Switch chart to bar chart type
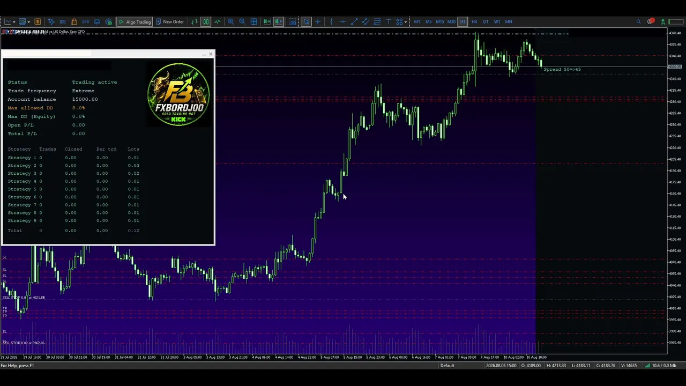This screenshot has height=386, width=686. [195, 21]
